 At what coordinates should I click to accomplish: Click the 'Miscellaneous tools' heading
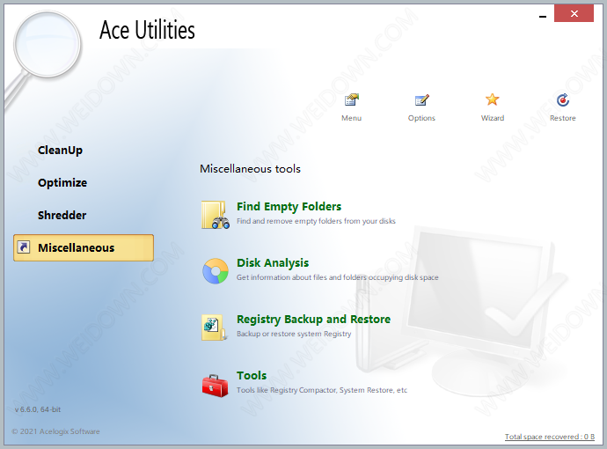pyautogui.click(x=250, y=169)
